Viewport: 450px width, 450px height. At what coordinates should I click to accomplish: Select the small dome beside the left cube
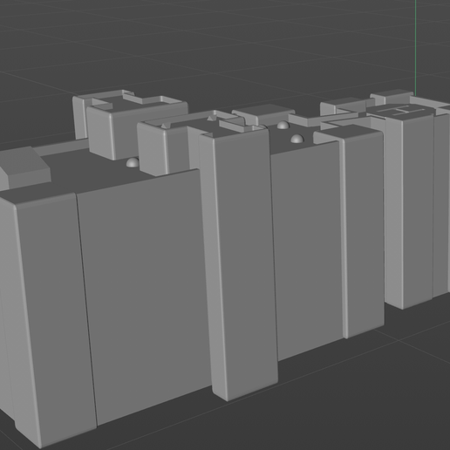tap(133, 162)
